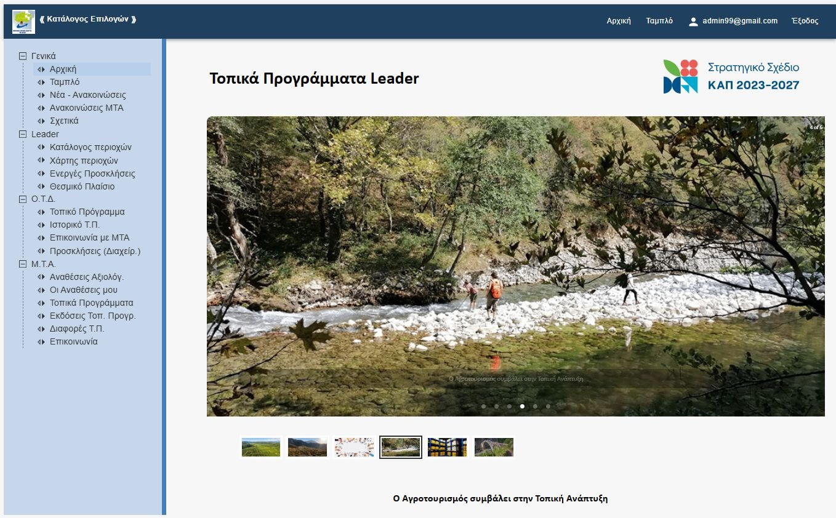Collapse the Γενικά tree section
The width and height of the screenshot is (836, 518).
tap(23, 56)
